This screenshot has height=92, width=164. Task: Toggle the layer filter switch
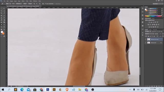pos(163,31)
